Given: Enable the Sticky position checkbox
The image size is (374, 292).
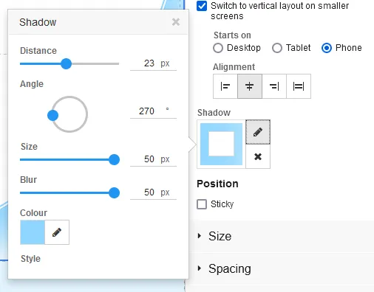Looking at the screenshot, I should (202, 204).
